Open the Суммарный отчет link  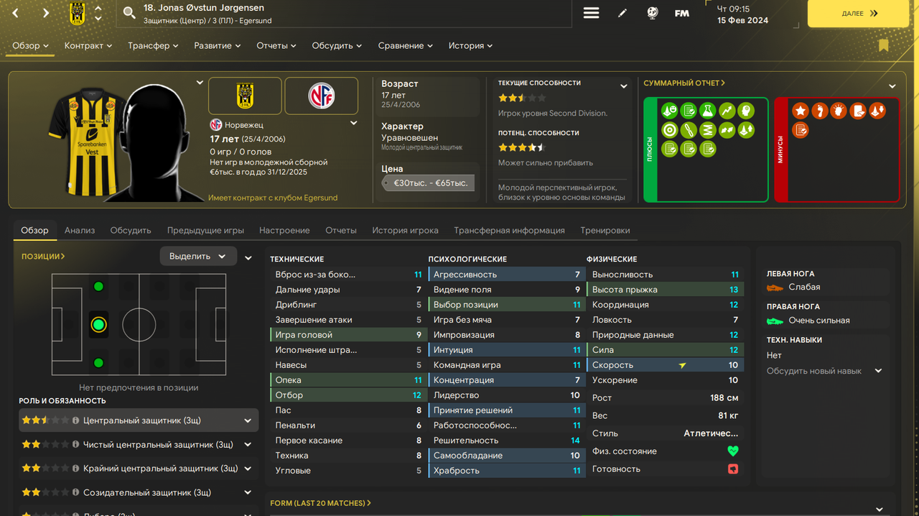point(684,83)
